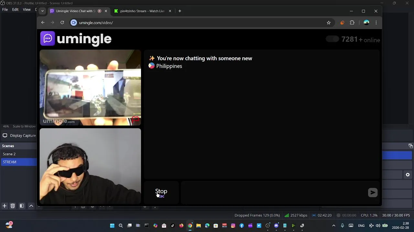414x232 pixels.
Task: Click the 30.00 / 30.00 FPS readout
Action: (x=396, y=215)
